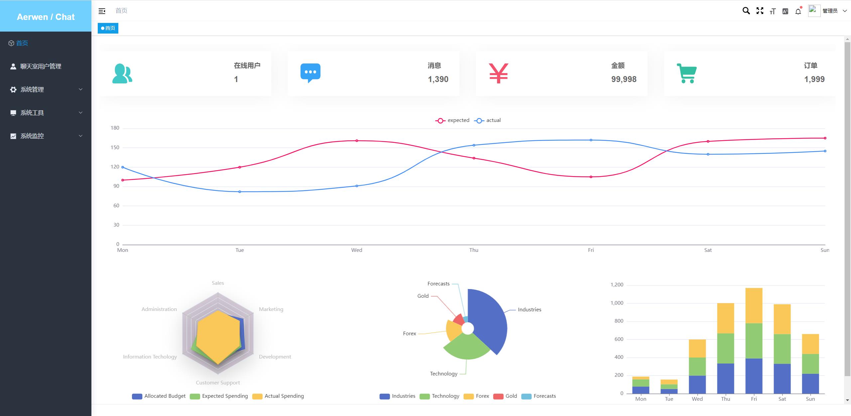Click the yen amount icon
The height and width of the screenshot is (416, 851).
point(499,73)
